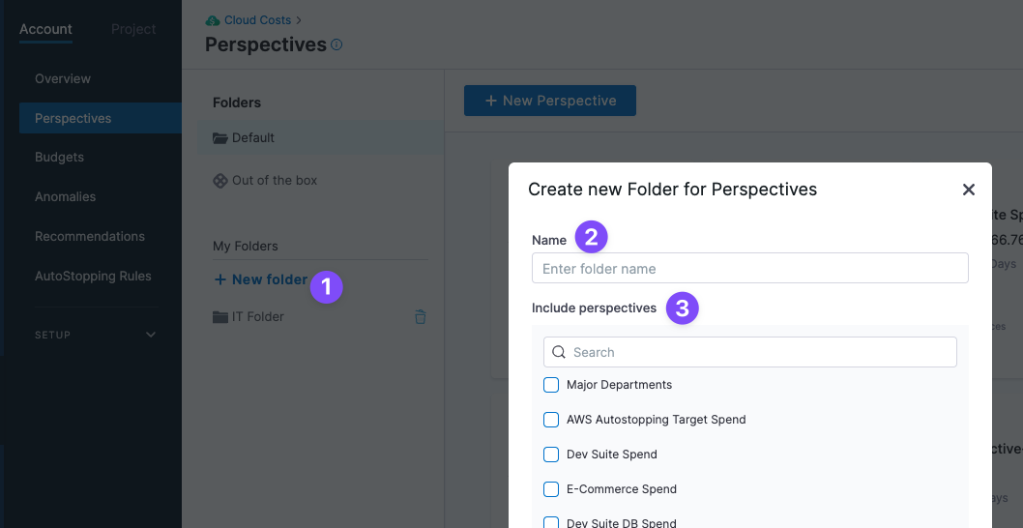The image size is (1023, 528).
Task: Delete IT Folder with the trash icon
Action: (x=421, y=317)
